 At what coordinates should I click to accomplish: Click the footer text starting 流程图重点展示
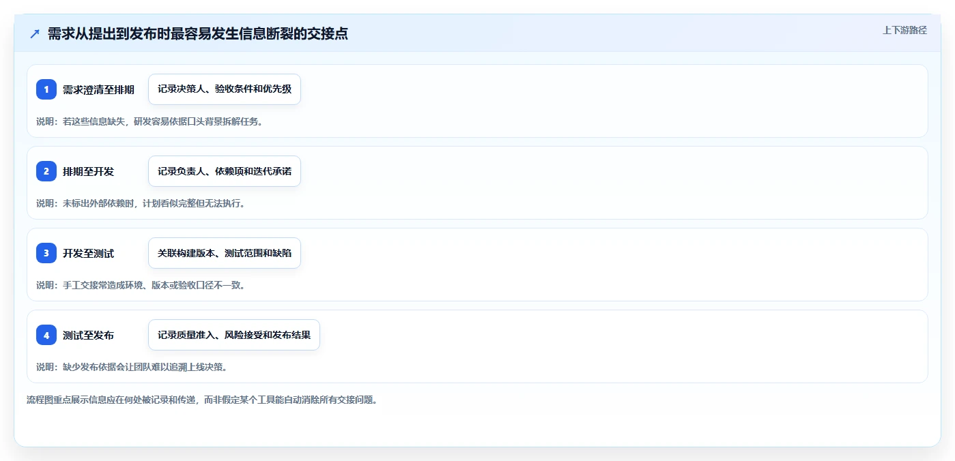(202, 400)
